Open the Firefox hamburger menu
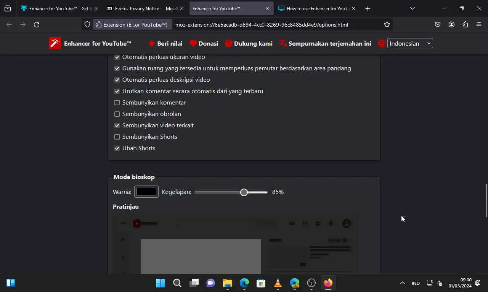This screenshot has height=292, width=488. (479, 25)
